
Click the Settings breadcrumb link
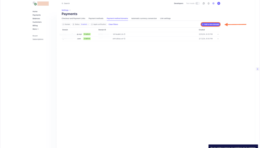pos(65,10)
